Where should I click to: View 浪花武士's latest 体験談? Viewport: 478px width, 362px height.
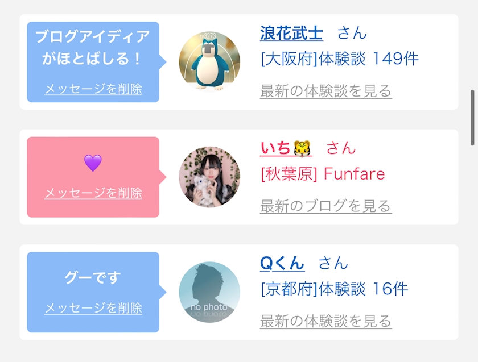pyautogui.click(x=325, y=91)
